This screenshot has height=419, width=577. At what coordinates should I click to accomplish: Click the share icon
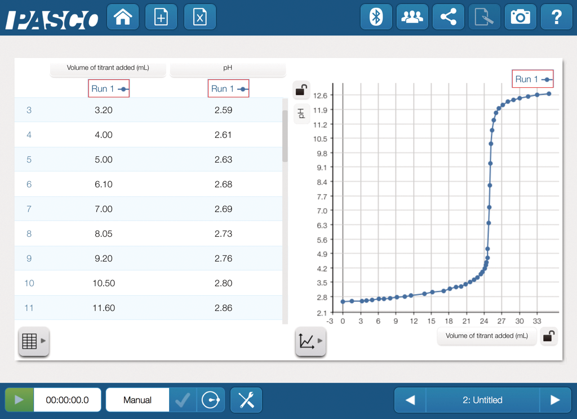coord(449,17)
